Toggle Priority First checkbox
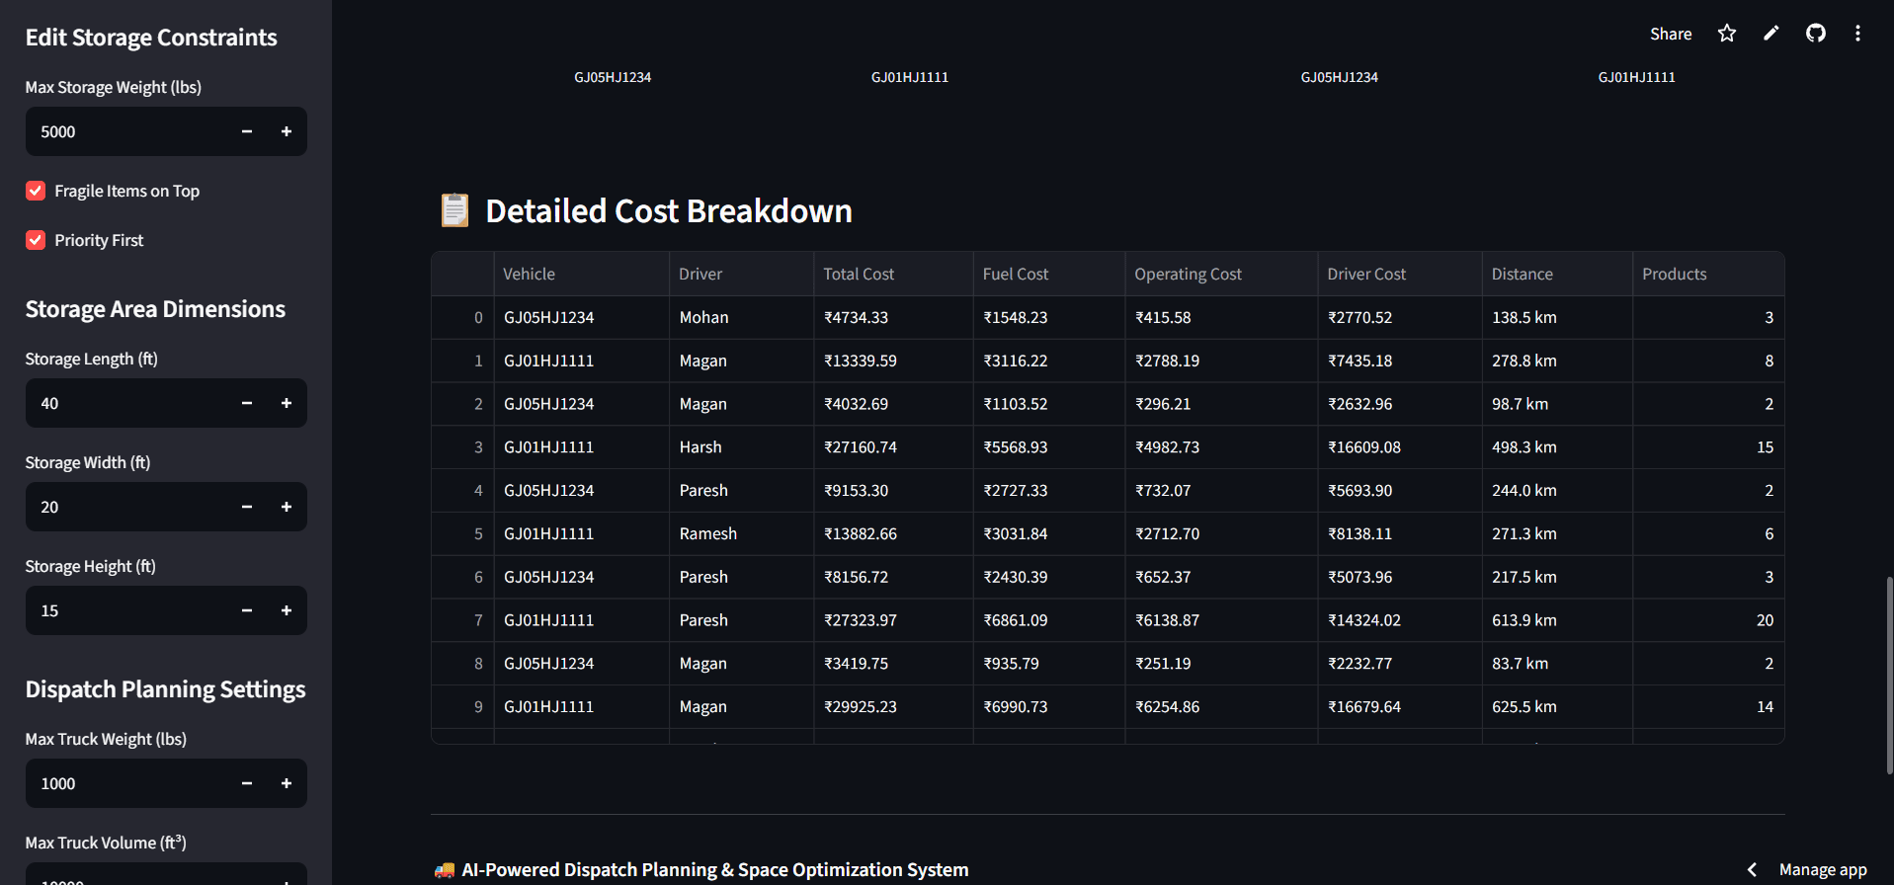This screenshot has height=885, width=1894. (x=36, y=240)
